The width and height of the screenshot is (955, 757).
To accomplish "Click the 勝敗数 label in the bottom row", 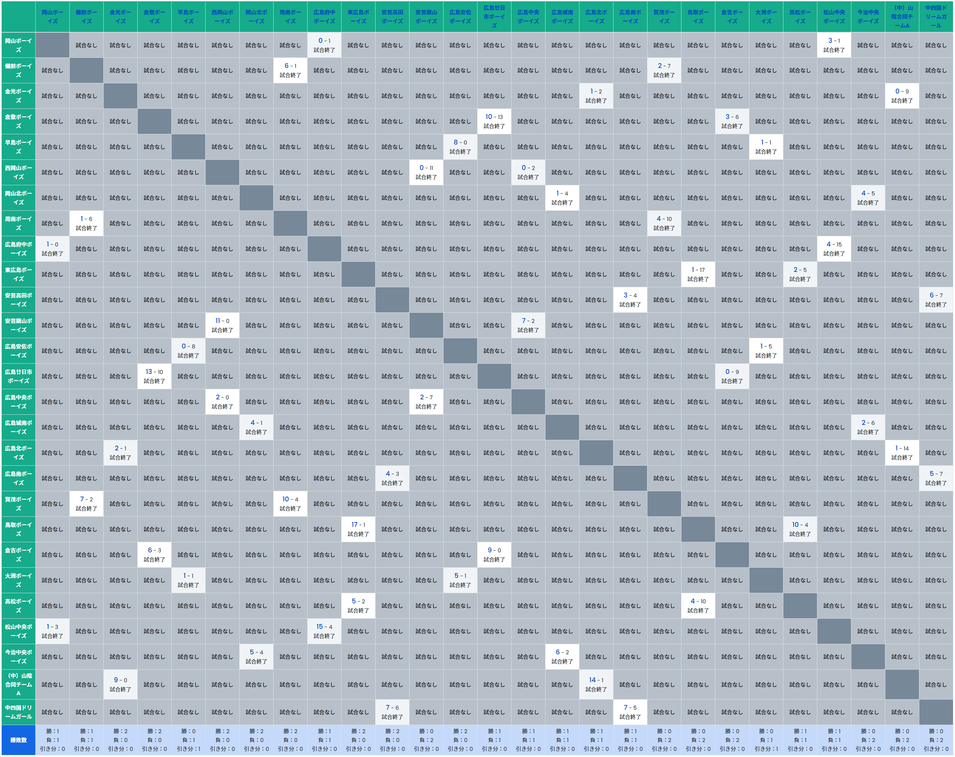I will [x=18, y=740].
